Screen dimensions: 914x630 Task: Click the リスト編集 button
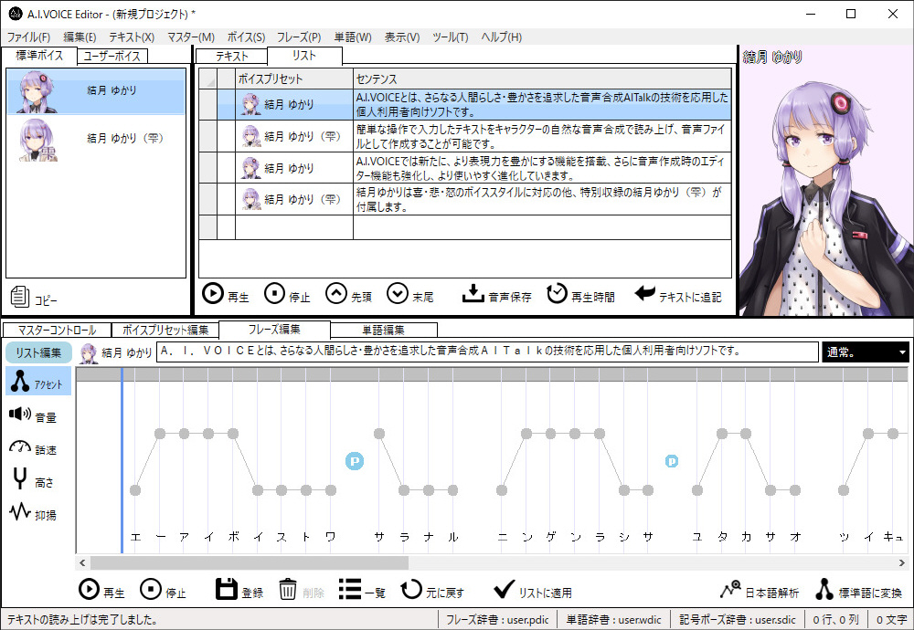pyautogui.click(x=38, y=352)
